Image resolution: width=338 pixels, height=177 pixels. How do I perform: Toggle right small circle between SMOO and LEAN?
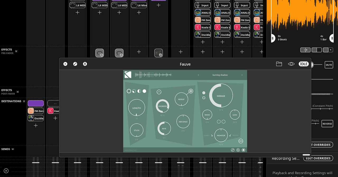pyautogui.click(x=223, y=122)
